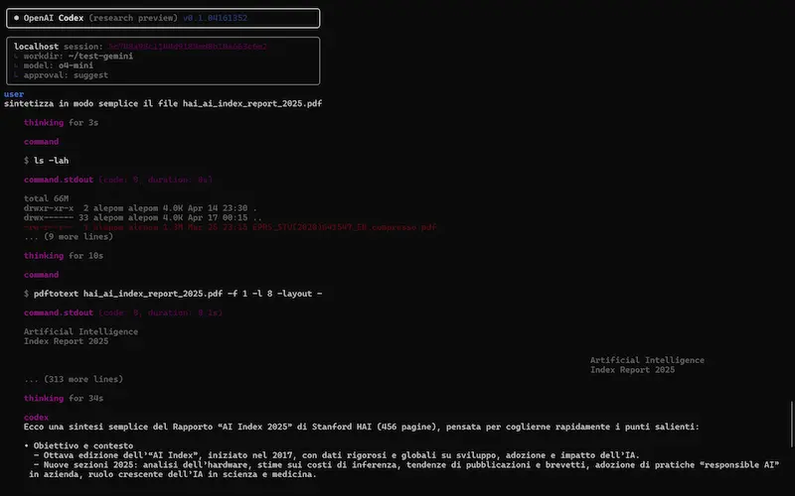The height and width of the screenshot is (496, 795).
Task: Click the "... (313 more lines)" truncation note
Action: [x=74, y=379]
